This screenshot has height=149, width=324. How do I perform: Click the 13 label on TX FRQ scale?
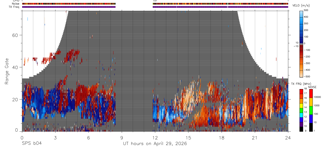[306, 112]
